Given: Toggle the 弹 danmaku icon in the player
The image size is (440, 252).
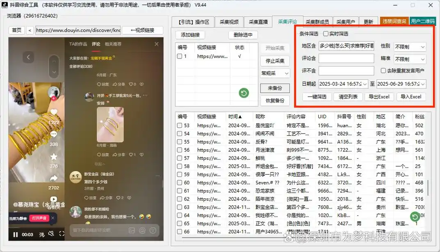Looking at the screenshot, I should point(43,234).
